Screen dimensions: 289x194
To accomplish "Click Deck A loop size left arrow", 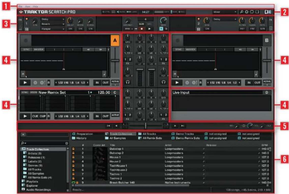I will (x=56, y=83).
